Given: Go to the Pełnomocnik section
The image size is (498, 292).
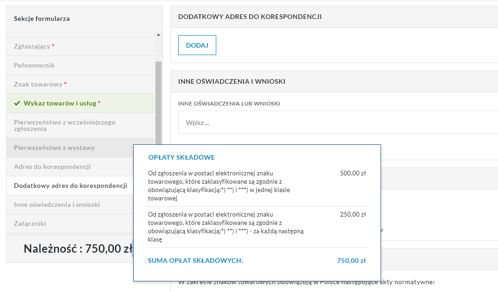Looking at the screenshot, I should pos(34,65).
